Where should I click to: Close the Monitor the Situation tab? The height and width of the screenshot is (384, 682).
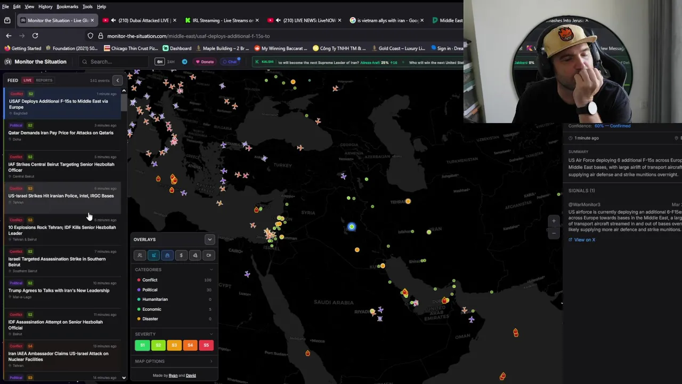[92, 20]
